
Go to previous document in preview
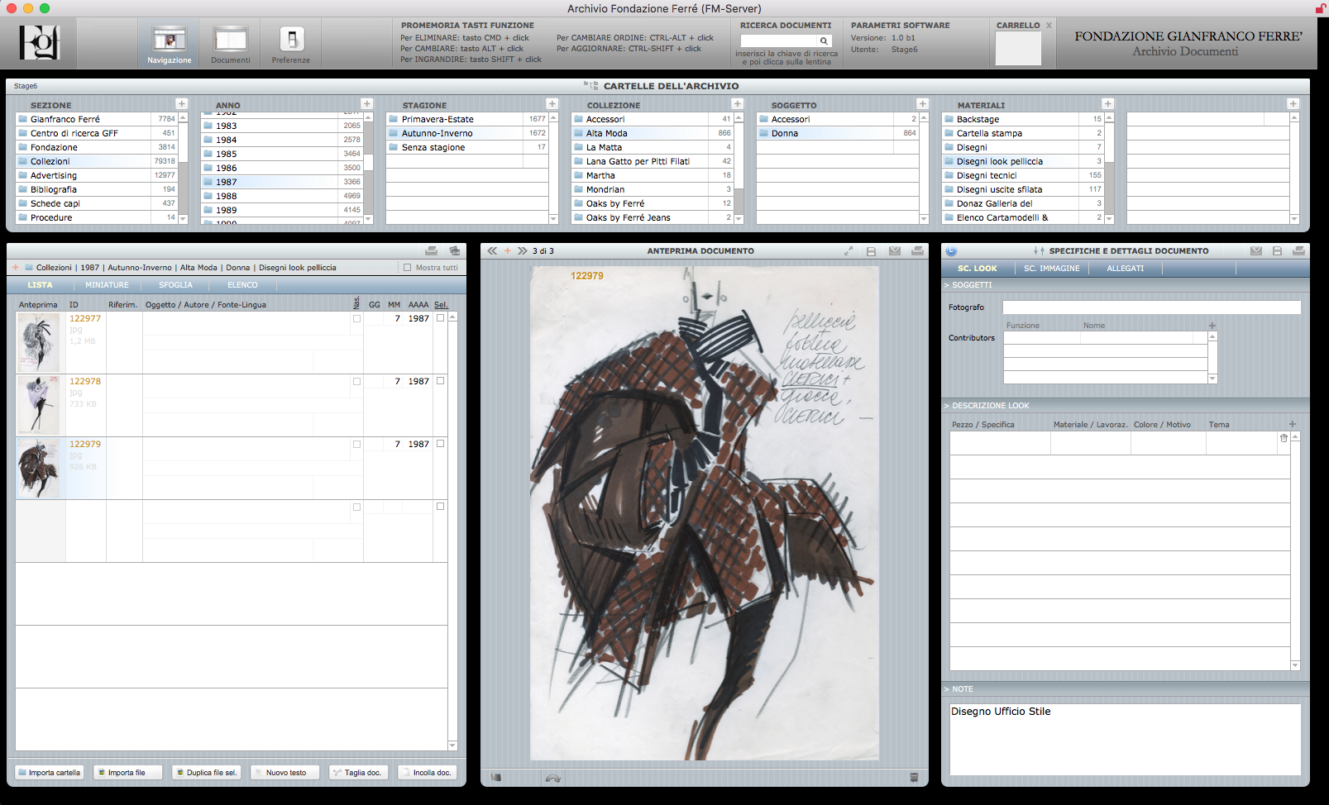(492, 250)
